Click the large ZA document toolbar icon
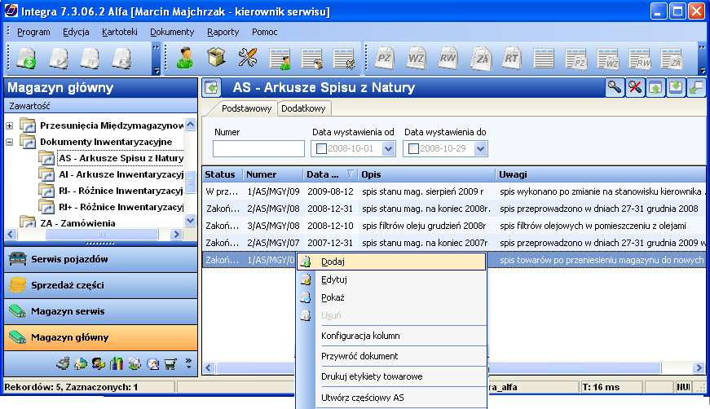 (x=481, y=59)
